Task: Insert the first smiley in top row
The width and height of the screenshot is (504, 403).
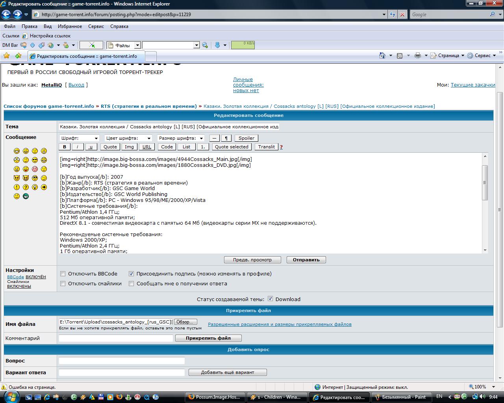Action: pyautogui.click(x=17, y=151)
